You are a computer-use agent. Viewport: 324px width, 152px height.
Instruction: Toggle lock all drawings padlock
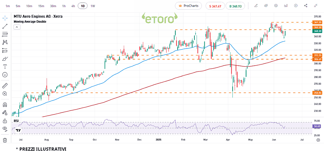click(x=5, y=121)
